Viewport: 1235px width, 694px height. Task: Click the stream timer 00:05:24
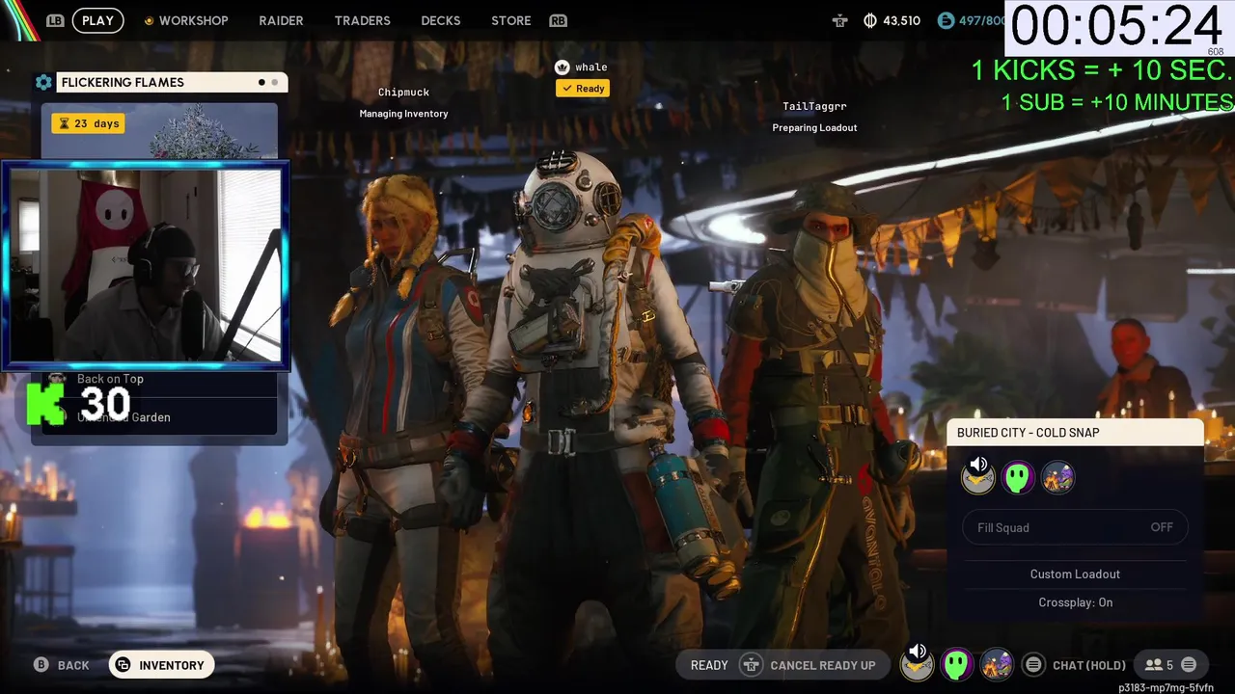(x=1116, y=27)
